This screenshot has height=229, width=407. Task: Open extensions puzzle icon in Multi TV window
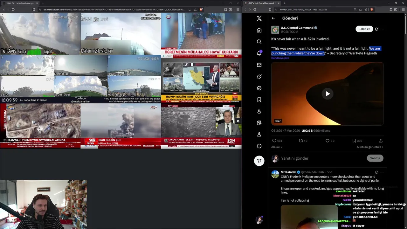click(x=225, y=10)
